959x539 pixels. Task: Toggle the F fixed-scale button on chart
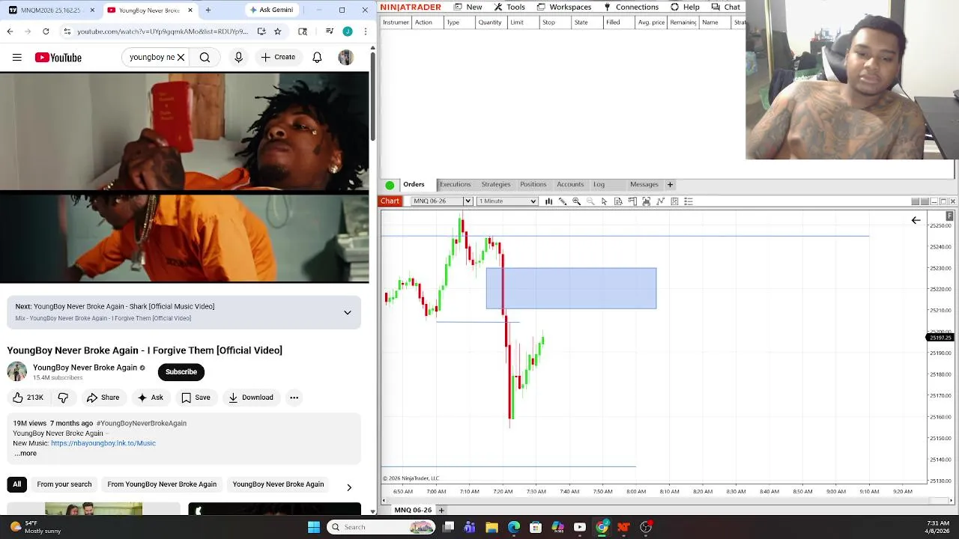tap(949, 216)
